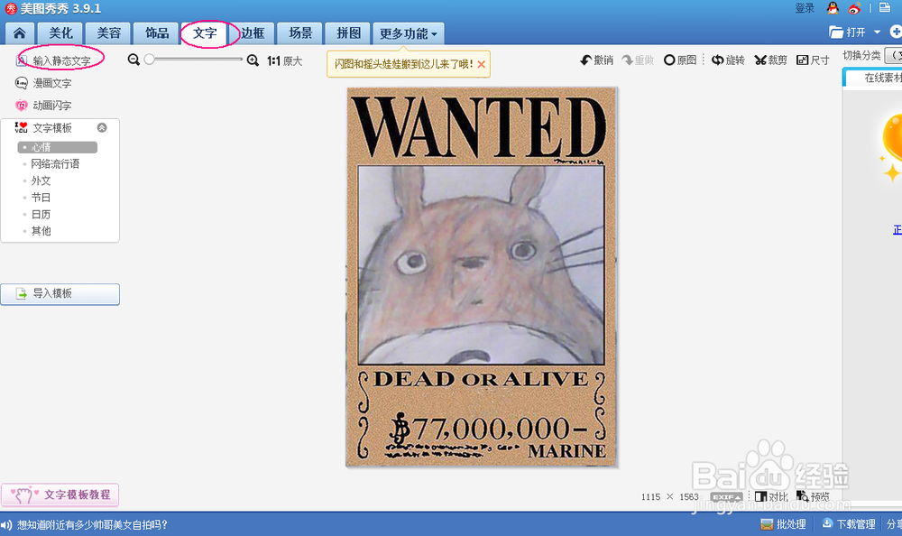Go to the Home tab icon
Image resolution: width=902 pixels, height=536 pixels.
tap(20, 33)
